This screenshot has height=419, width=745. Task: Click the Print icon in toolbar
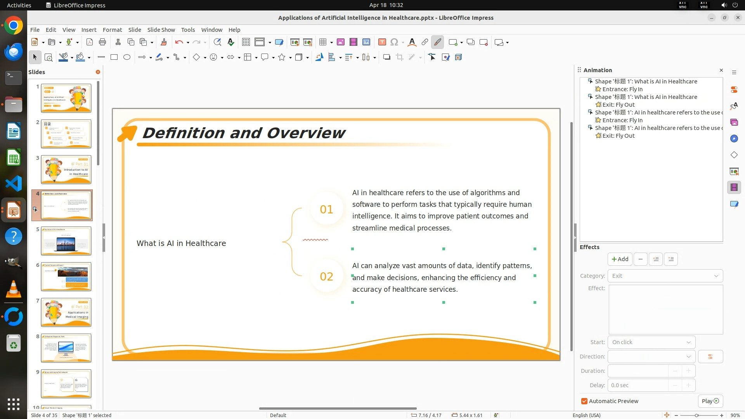click(102, 42)
